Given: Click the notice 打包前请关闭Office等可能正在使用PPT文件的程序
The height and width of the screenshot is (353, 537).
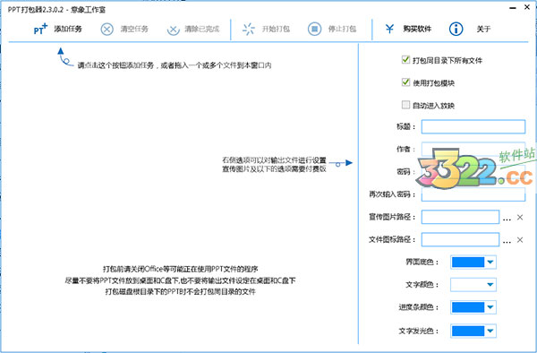Looking at the screenshot, I should [x=181, y=269].
